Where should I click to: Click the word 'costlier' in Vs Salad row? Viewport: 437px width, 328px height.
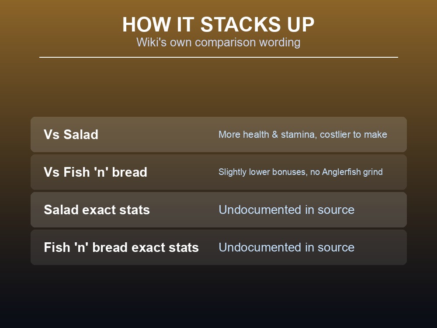tap(335, 134)
